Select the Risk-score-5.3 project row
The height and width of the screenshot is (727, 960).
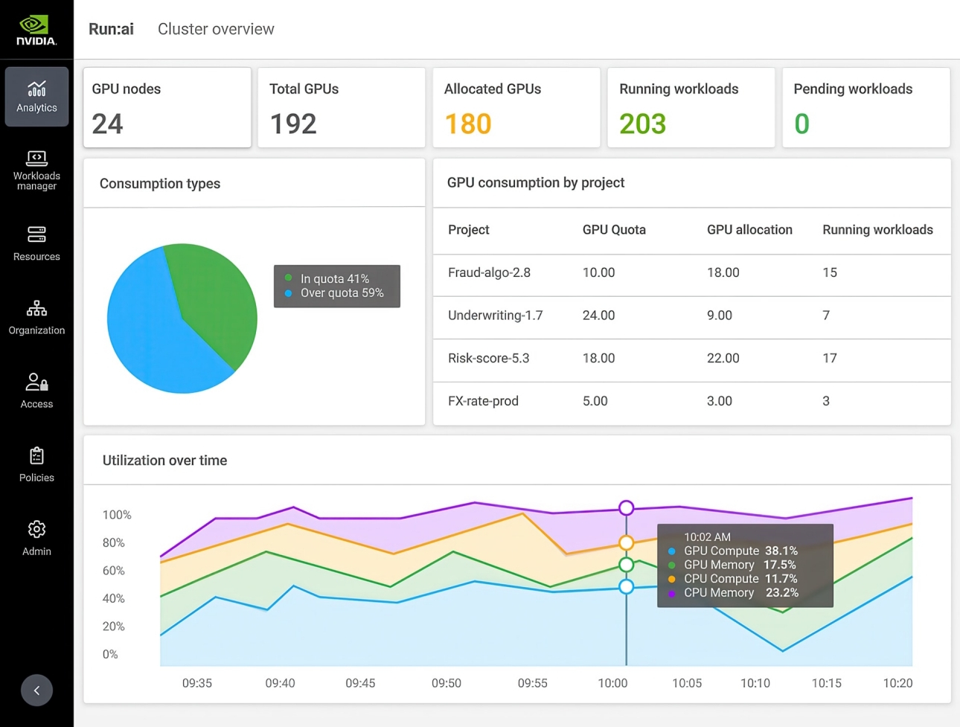click(488, 358)
